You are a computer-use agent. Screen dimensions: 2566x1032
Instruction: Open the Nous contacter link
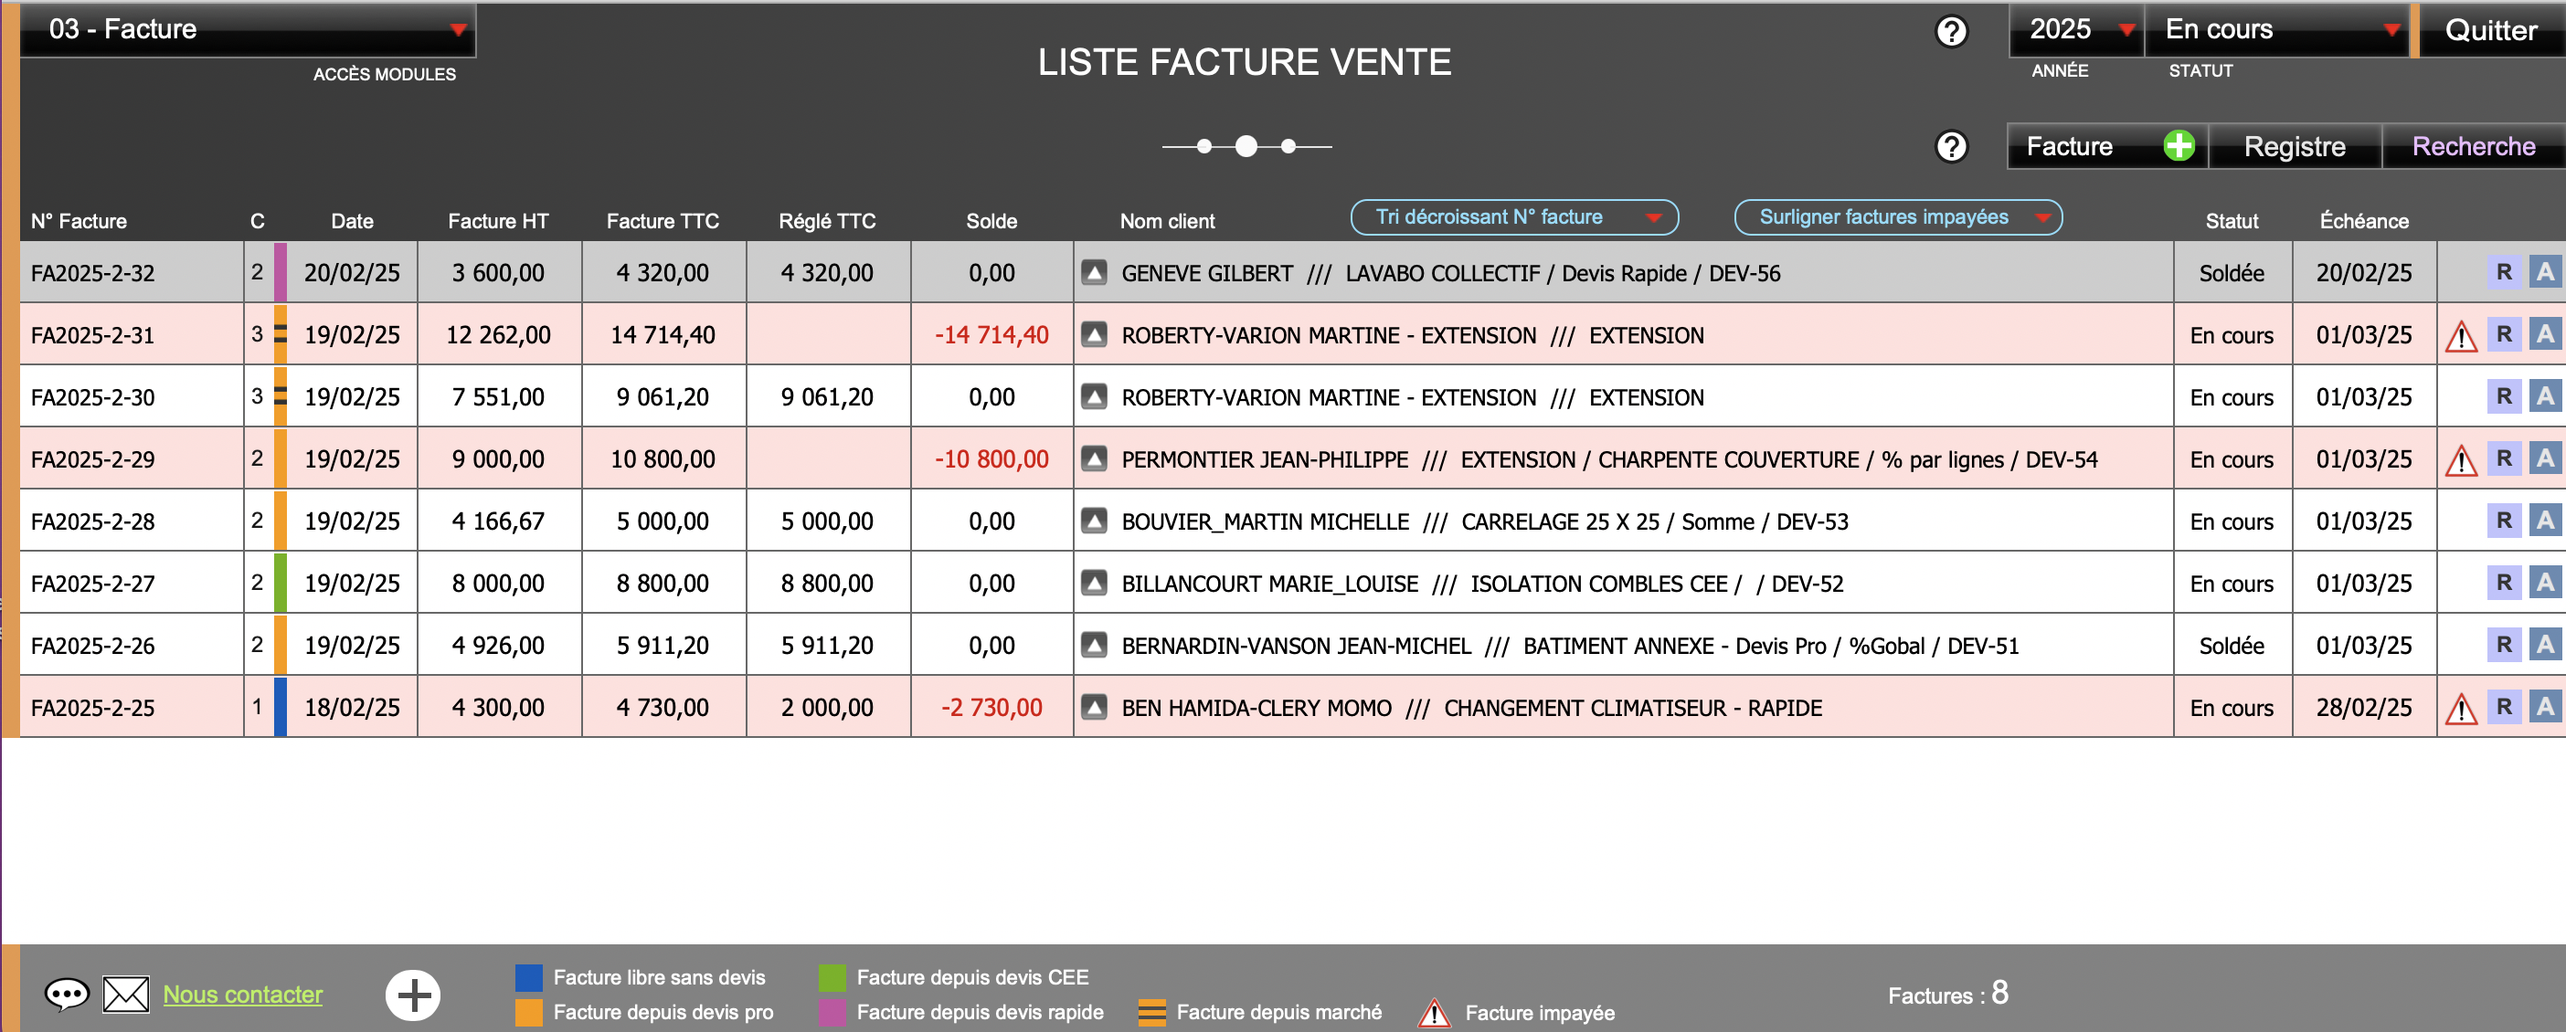tap(242, 995)
